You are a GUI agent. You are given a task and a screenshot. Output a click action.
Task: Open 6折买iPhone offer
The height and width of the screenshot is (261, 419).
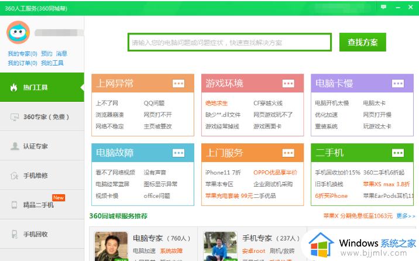click(331, 196)
